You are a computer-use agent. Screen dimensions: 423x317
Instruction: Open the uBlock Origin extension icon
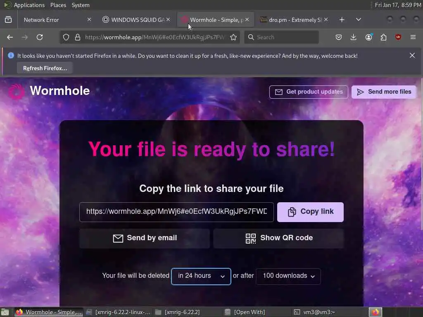[398, 37]
